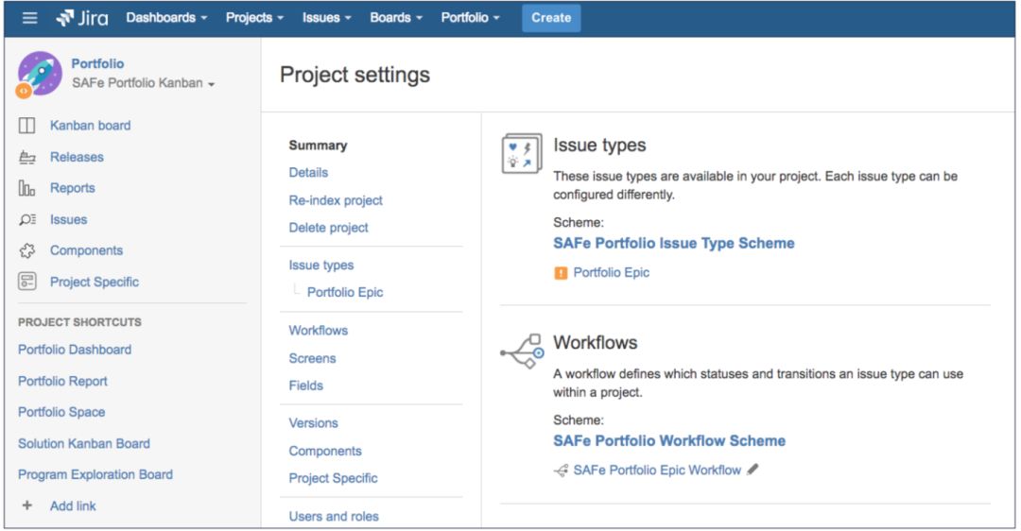Viewport: 1021px width, 531px height.
Task: Click the Kanban board sidebar icon
Action: (26, 126)
